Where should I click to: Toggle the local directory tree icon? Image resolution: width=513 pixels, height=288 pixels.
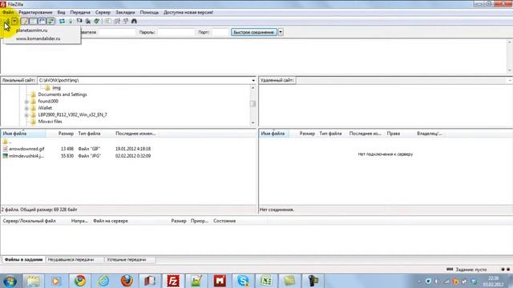point(33,22)
